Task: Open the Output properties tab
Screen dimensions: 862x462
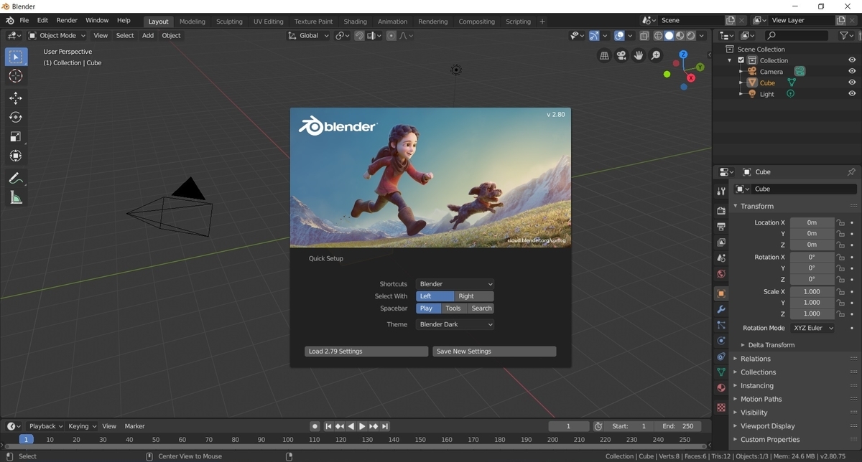Action: click(x=721, y=227)
